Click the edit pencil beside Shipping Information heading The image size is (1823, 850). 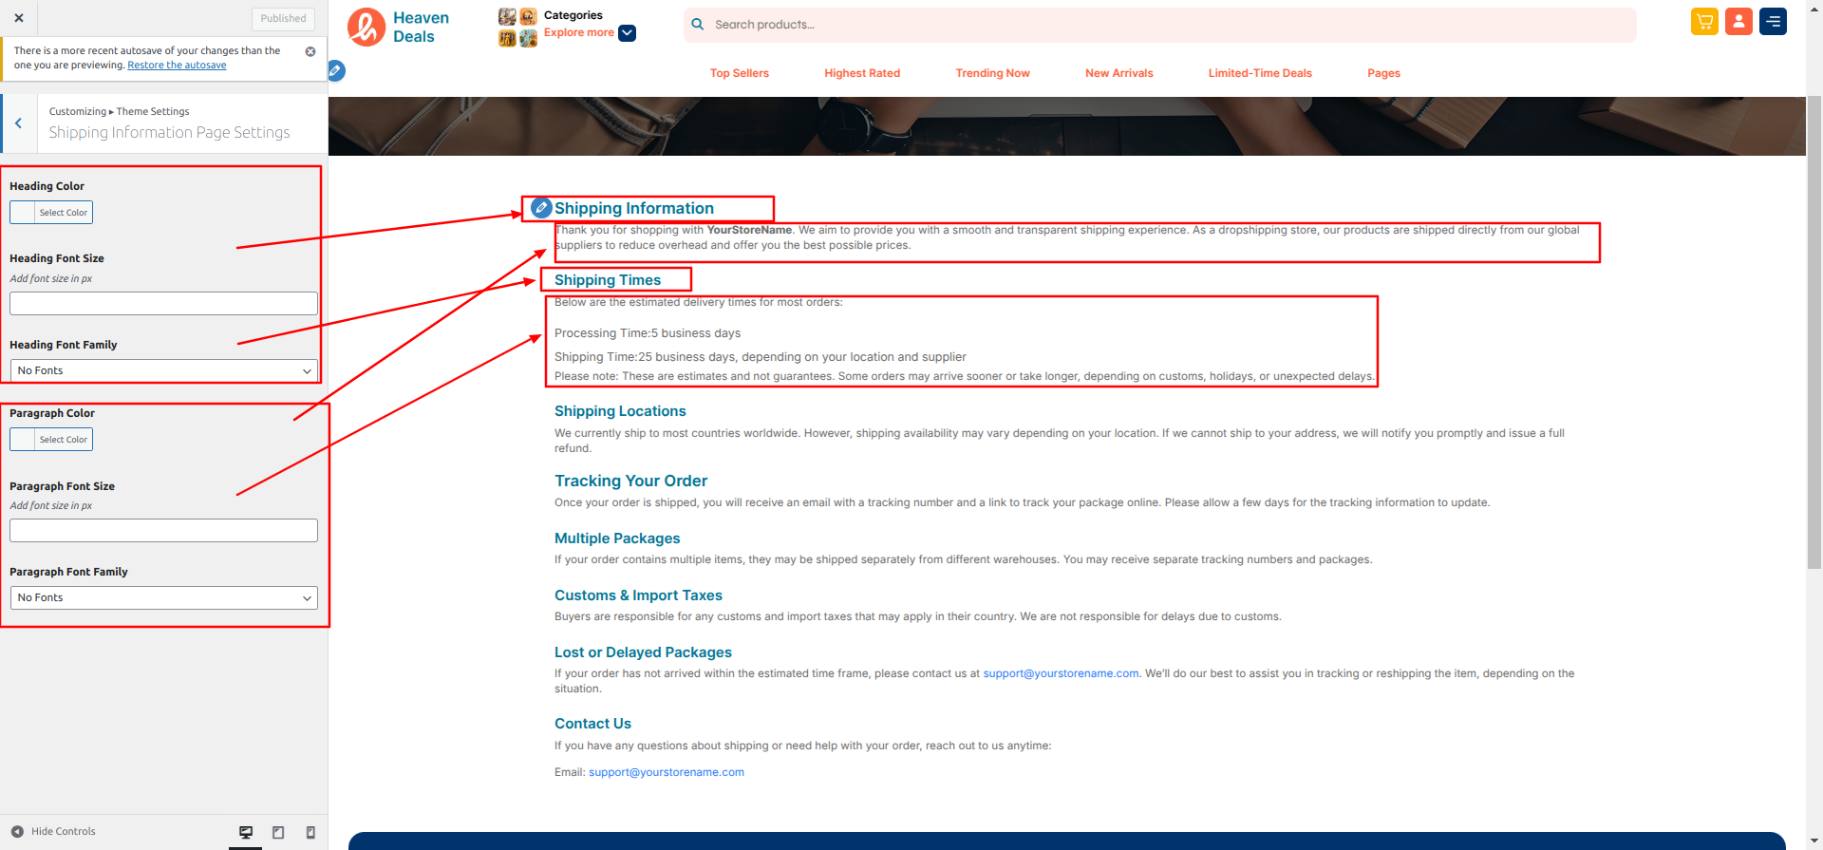tap(541, 208)
